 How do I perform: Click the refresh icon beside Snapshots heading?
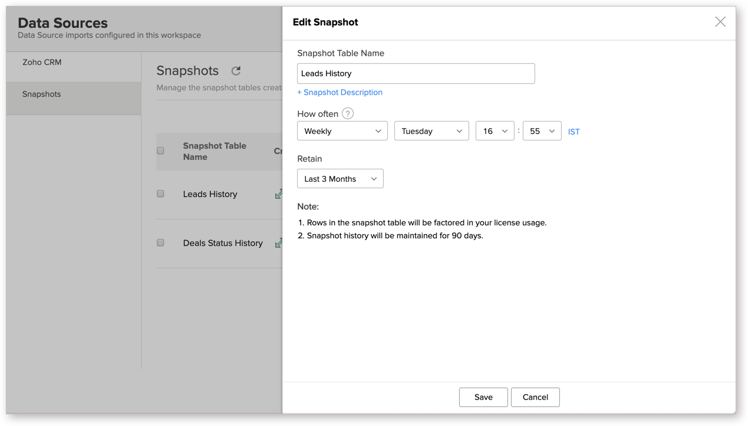[x=236, y=71]
